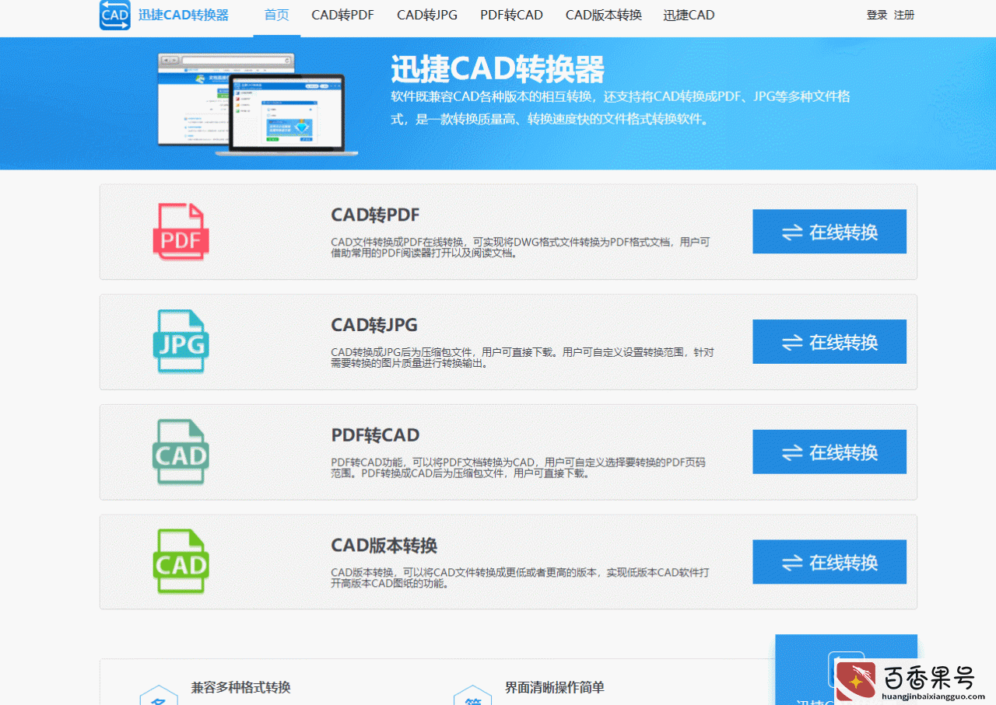Click the CAD转JPG card heading
996x705 pixels.
pos(374,325)
